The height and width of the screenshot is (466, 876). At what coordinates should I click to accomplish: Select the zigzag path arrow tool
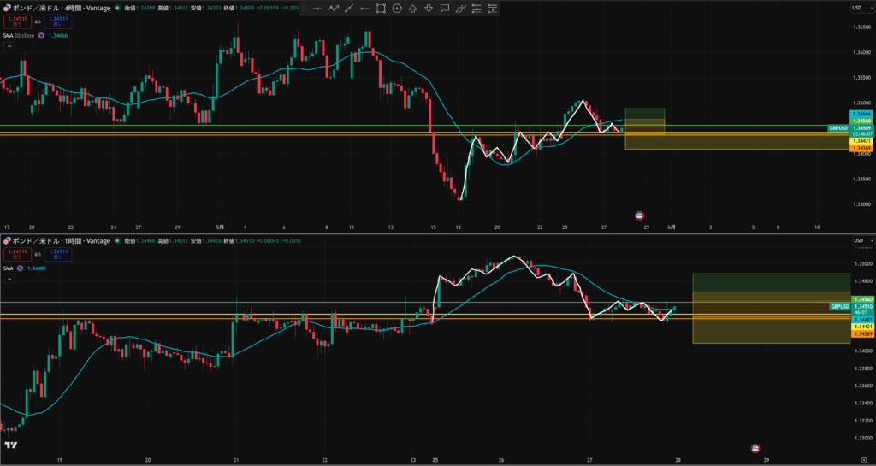(333, 9)
